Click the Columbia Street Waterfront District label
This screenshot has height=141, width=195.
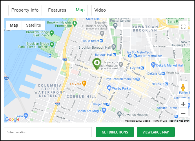pyautogui.click(x=50, y=91)
